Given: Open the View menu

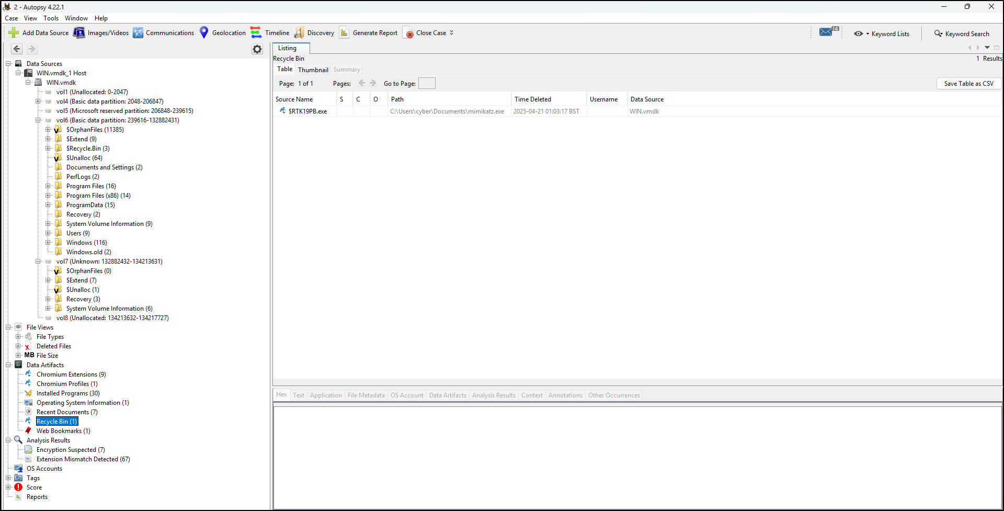Looking at the screenshot, I should click(x=31, y=18).
